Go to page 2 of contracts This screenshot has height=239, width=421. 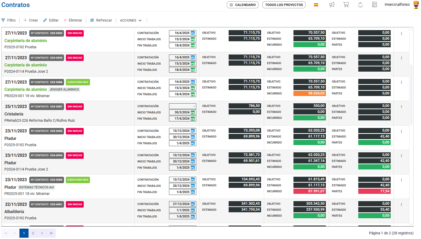(x=33, y=233)
